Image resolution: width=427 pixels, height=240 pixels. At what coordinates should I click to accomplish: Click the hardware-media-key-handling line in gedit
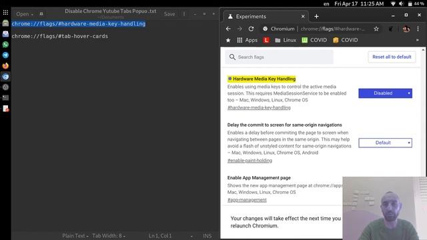pos(79,24)
